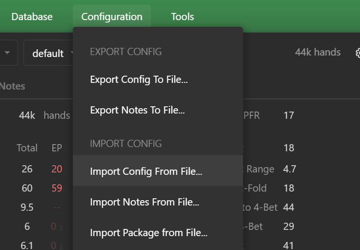Image resolution: width=360 pixels, height=250 pixels.
Task: Open the default profile dropdown
Action: (48, 53)
